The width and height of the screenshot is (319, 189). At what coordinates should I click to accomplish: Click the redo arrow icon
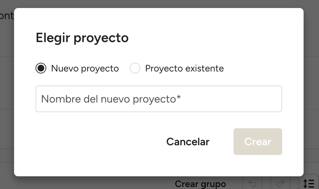pos(280,183)
